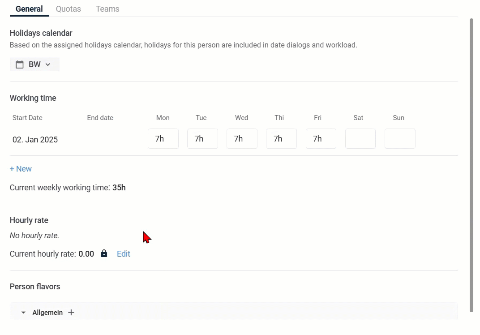Click the plus icon next to Allgemein

pyautogui.click(x=71, y=313)
